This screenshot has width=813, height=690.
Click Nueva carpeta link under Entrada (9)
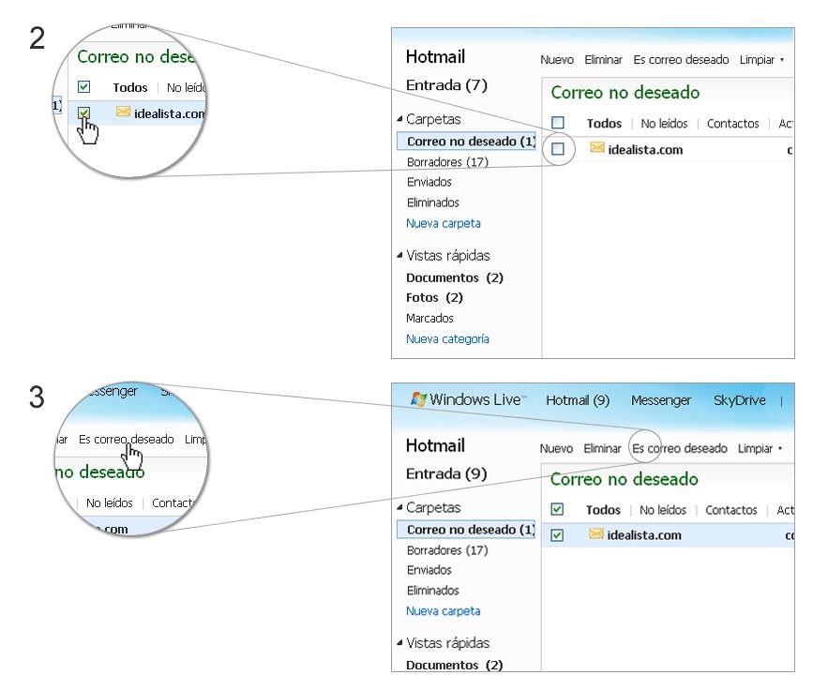444,611
